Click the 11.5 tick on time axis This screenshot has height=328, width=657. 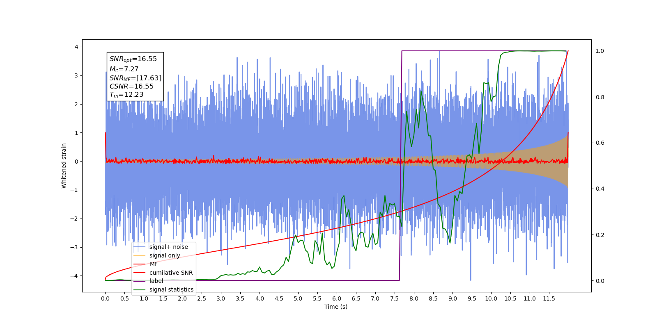coord(549,298)
